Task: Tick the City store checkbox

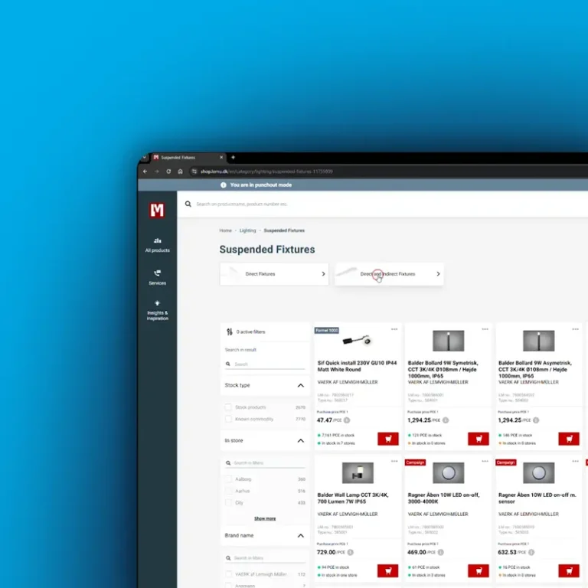Action: coord(228,502)
